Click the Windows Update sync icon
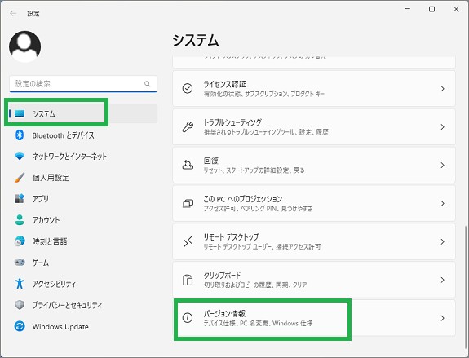The width and height of the screenshot is (469, 358). point(20,326)
